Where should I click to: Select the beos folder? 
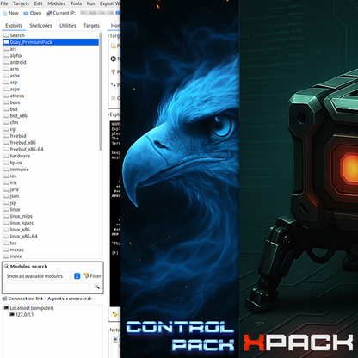[x=15, y=102]
